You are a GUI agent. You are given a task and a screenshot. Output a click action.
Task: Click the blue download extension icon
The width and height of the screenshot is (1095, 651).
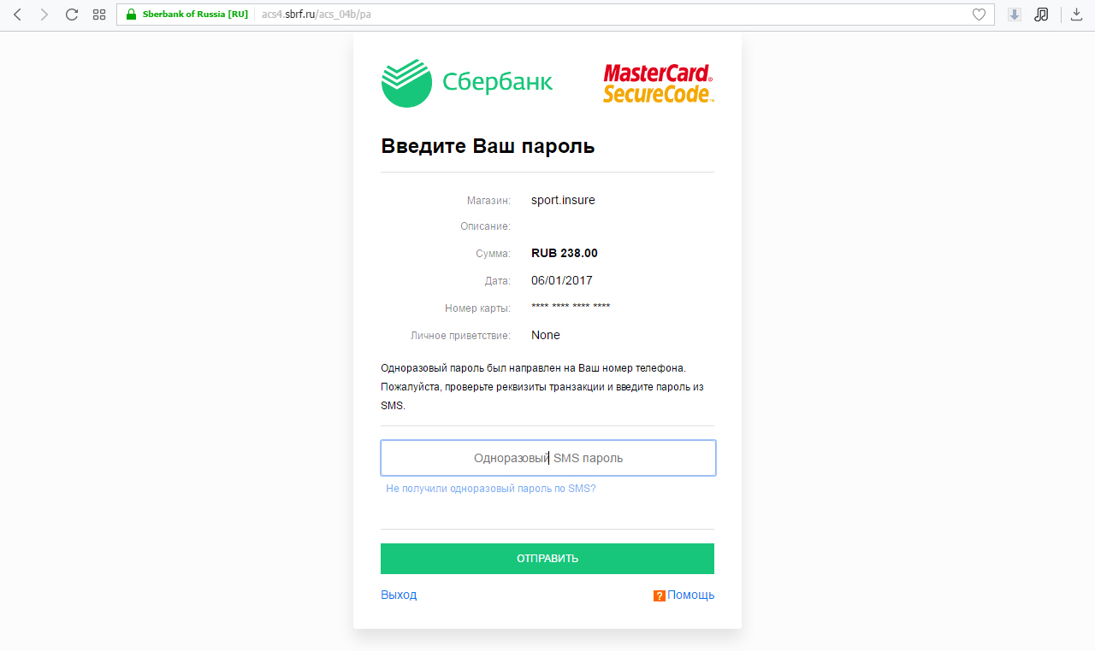(1015, 15)
